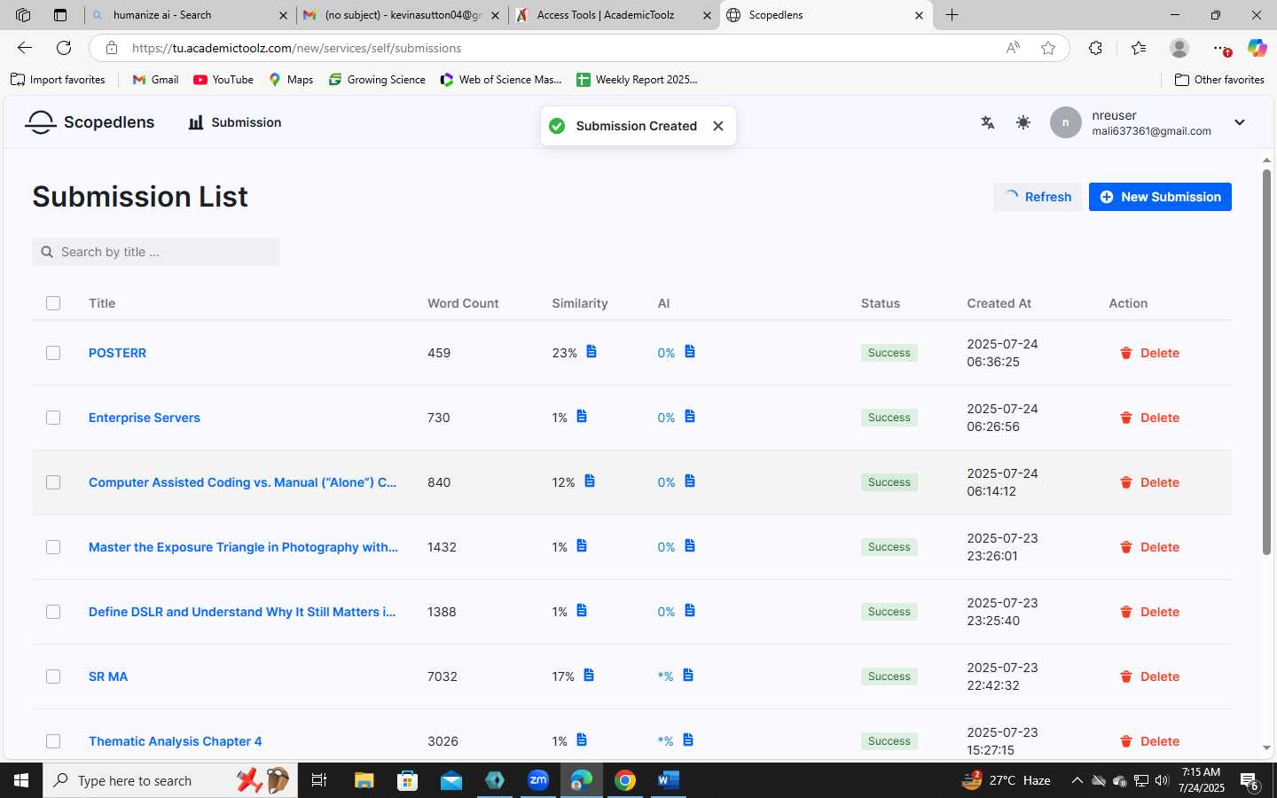Check the Thematic Analysis Chapter 4 checkbox

click(x=53, y=741)
